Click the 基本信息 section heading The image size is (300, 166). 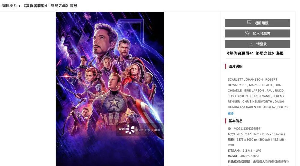coord(235,121)
